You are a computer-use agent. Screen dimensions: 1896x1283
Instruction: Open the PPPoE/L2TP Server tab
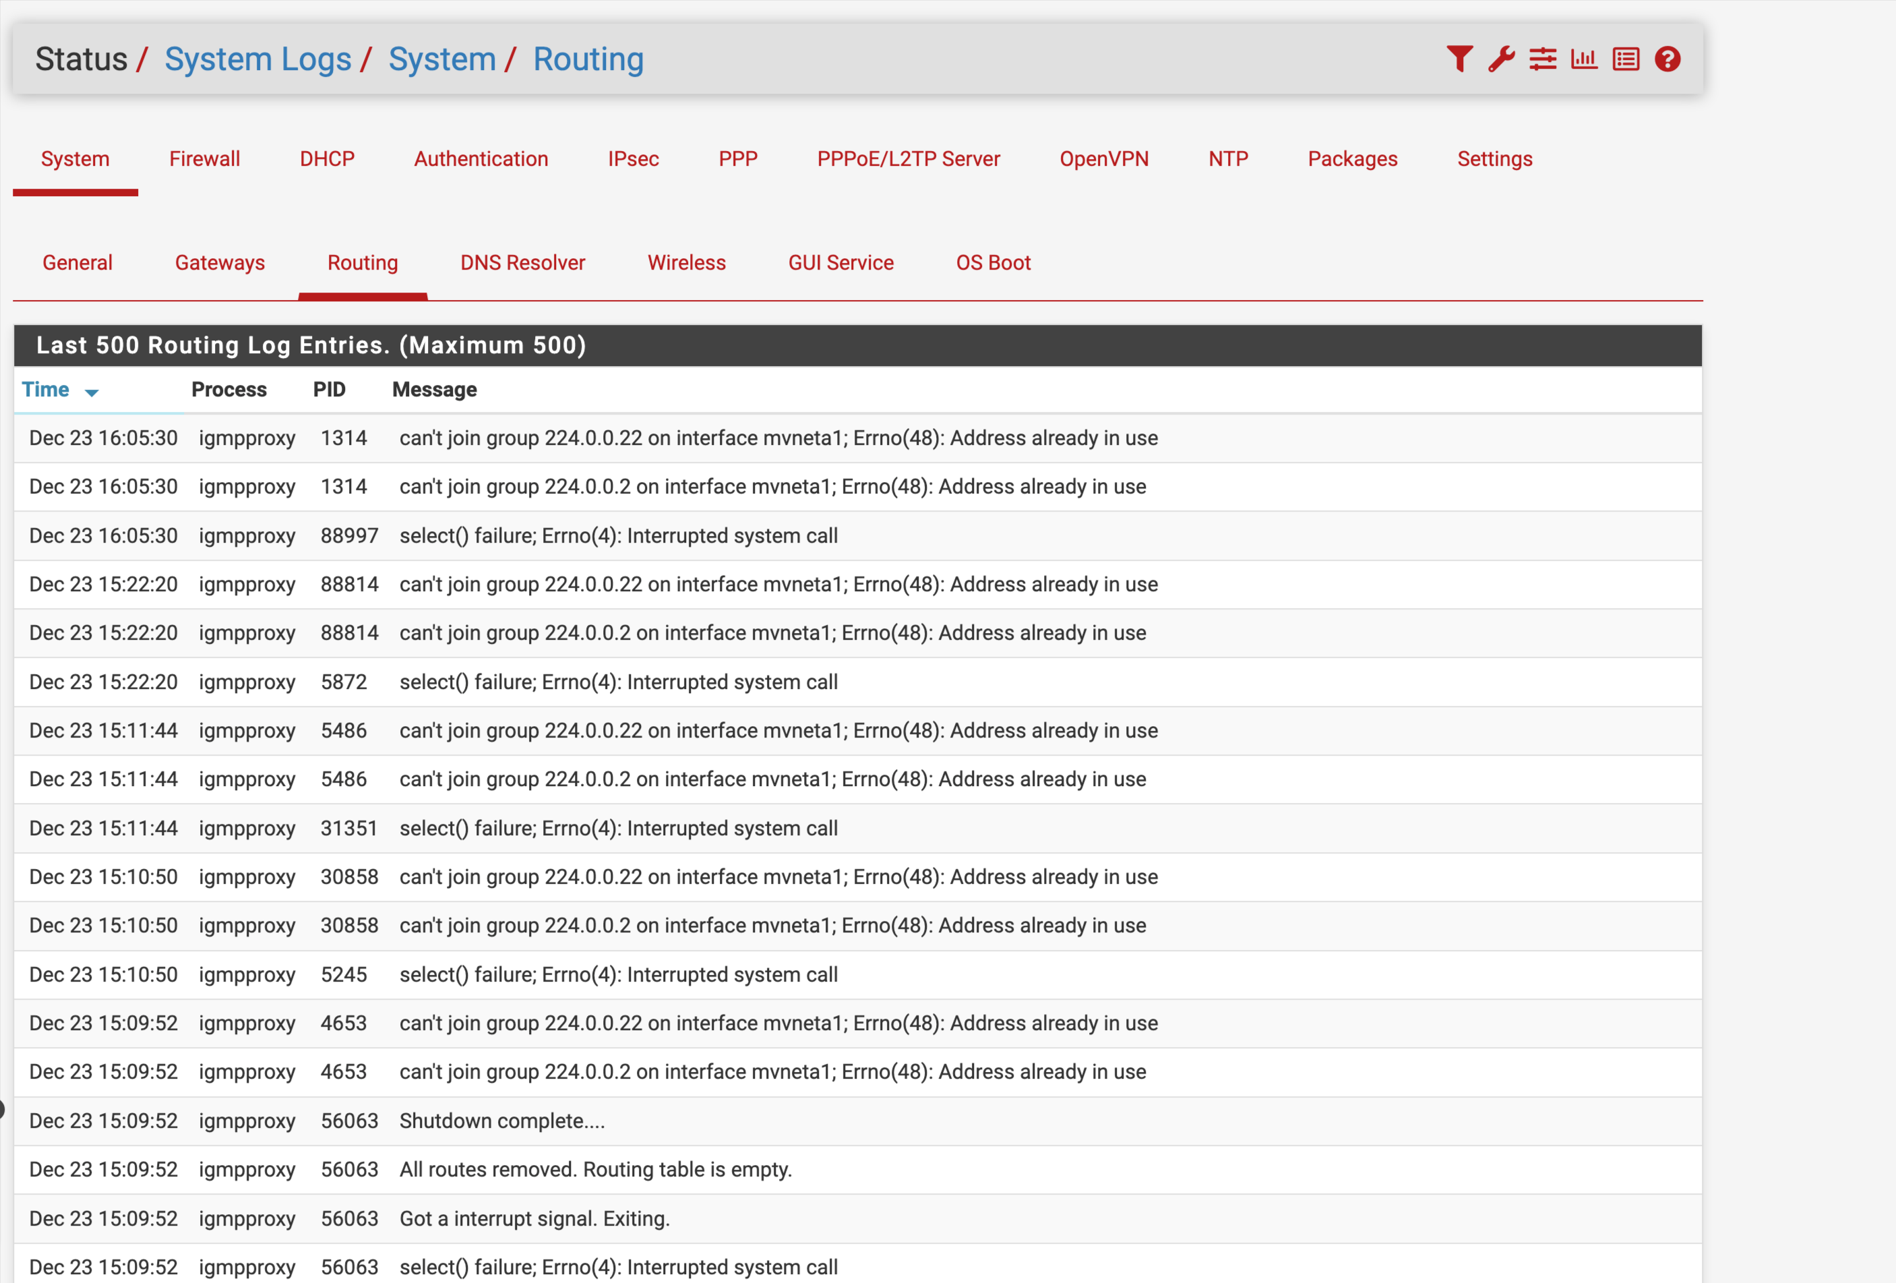(x=908, y=159)
